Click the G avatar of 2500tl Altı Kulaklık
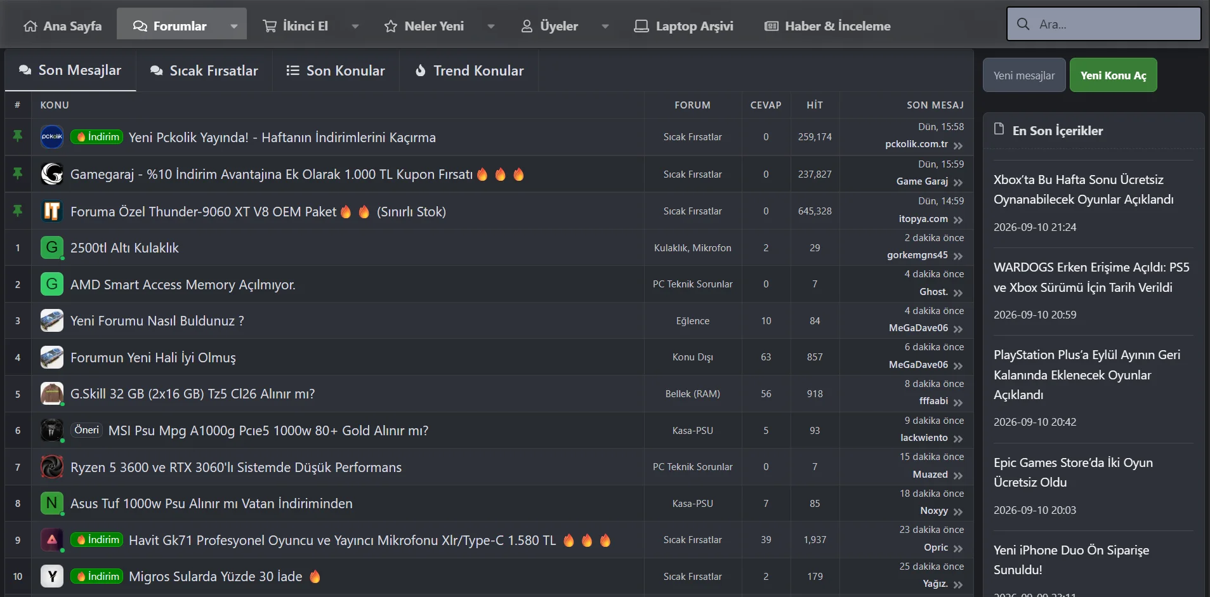Screen dimensions: 1210x597 tap(52, 247)
